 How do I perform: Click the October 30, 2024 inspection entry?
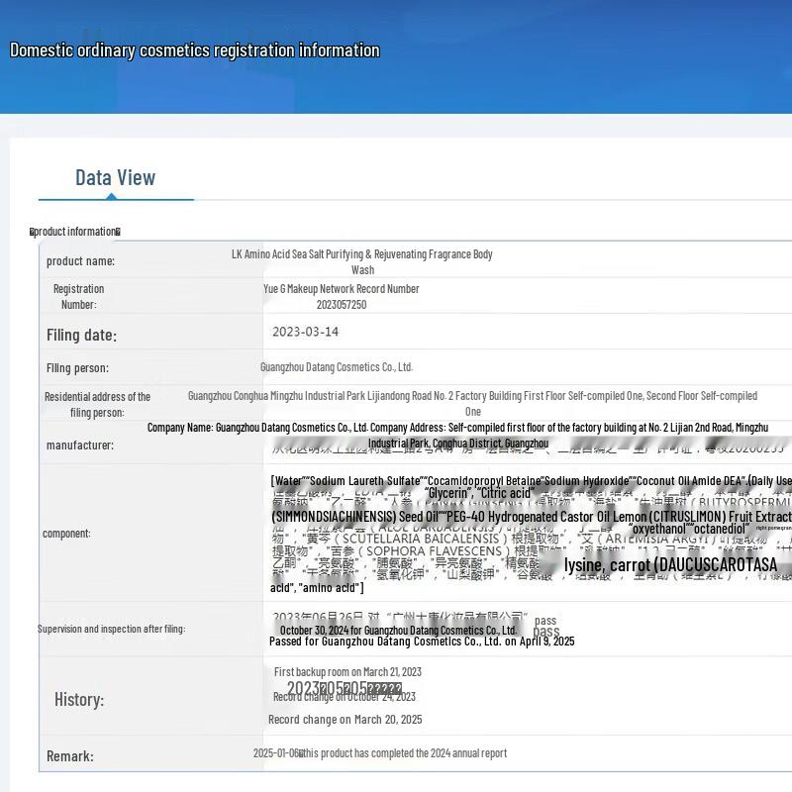point(398,630)
